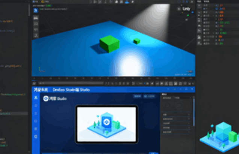Click the play-shaped icon in Studio's blue sidebar
239x154 pixels.
point(36,129)
